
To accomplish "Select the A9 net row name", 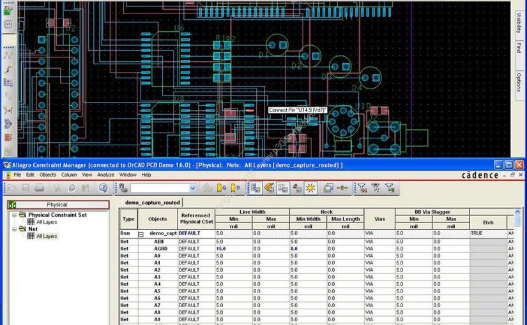I will [157, 319].
